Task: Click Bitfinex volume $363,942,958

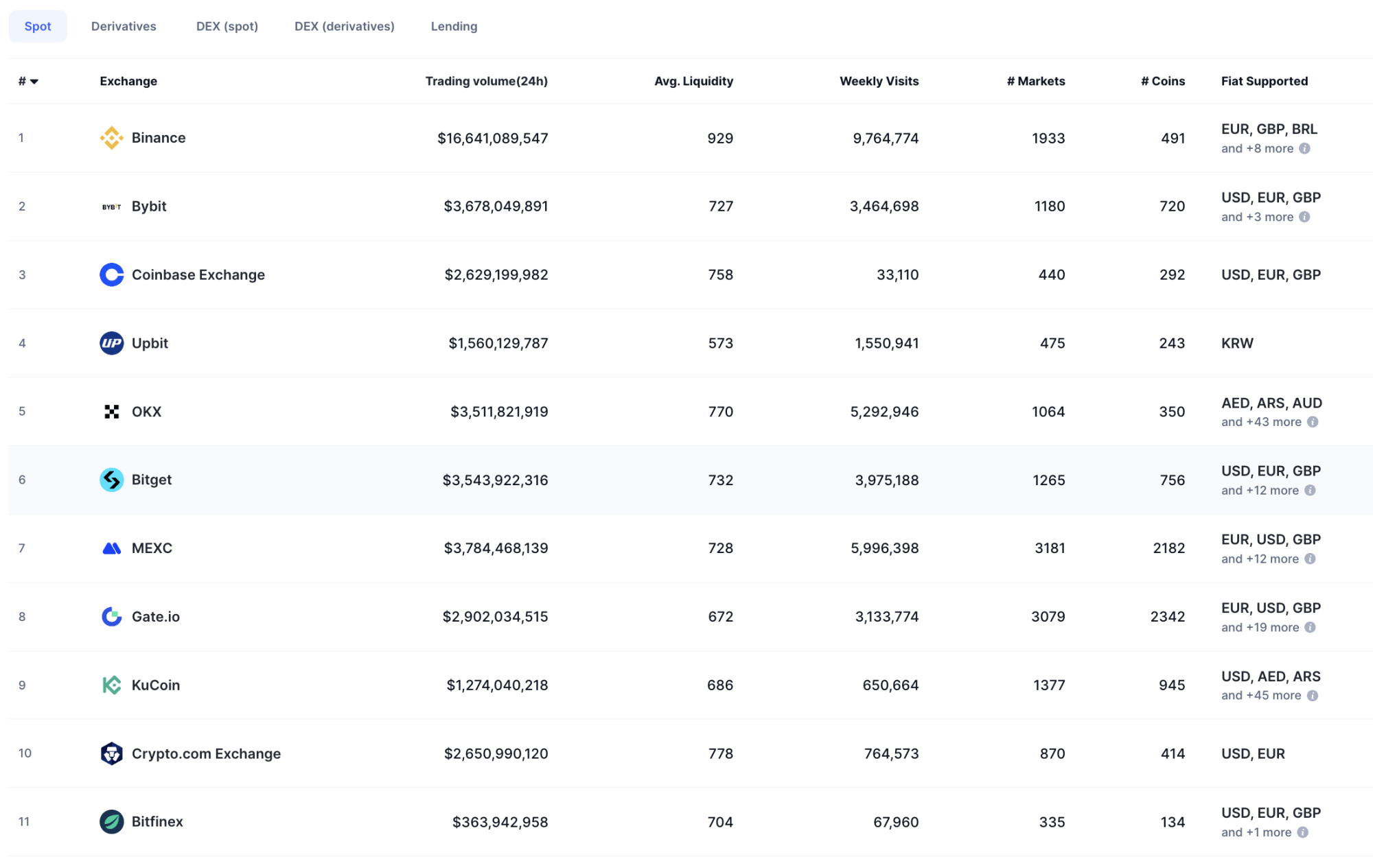Action: pyautogui.click(x=500, y=822)
